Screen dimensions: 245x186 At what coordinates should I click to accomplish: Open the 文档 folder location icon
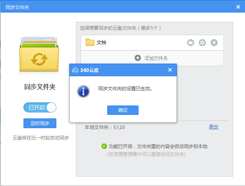(191, 43)
